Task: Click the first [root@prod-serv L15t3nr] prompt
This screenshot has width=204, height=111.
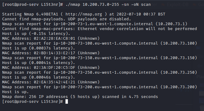Action: pos(33,5)
